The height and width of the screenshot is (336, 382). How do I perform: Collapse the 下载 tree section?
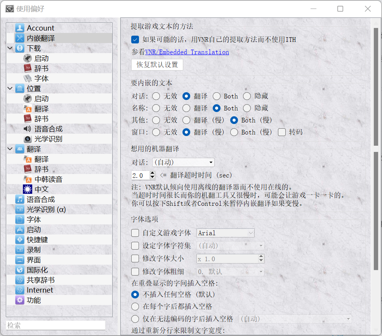tap(10, 48)
